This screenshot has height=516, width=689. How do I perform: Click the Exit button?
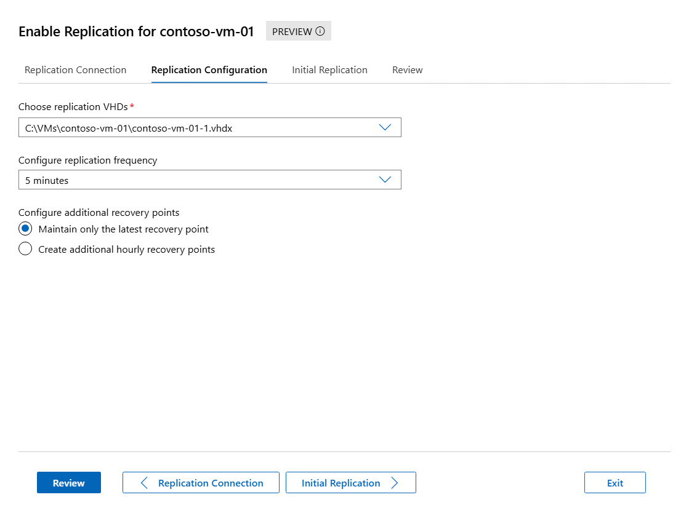614,483
